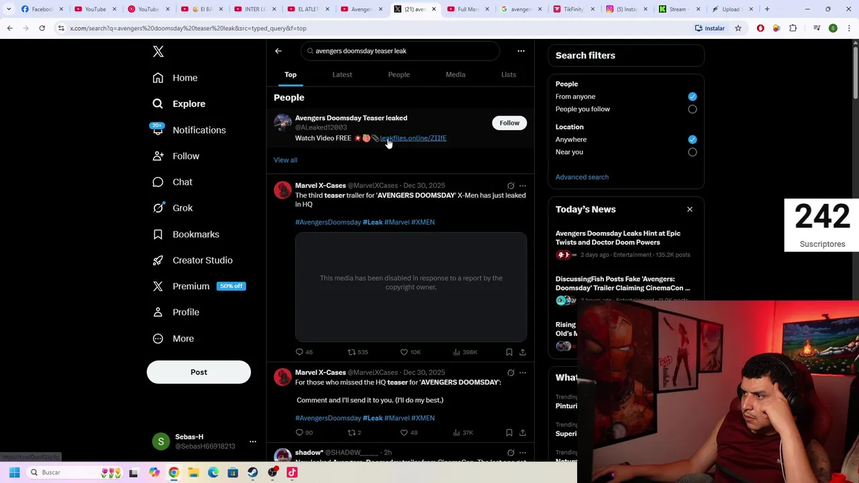Open Premium 50% off in the sidebar
The width and height of the screenshot is (859, 483).
pyautogui.click(x=199, y=286)
